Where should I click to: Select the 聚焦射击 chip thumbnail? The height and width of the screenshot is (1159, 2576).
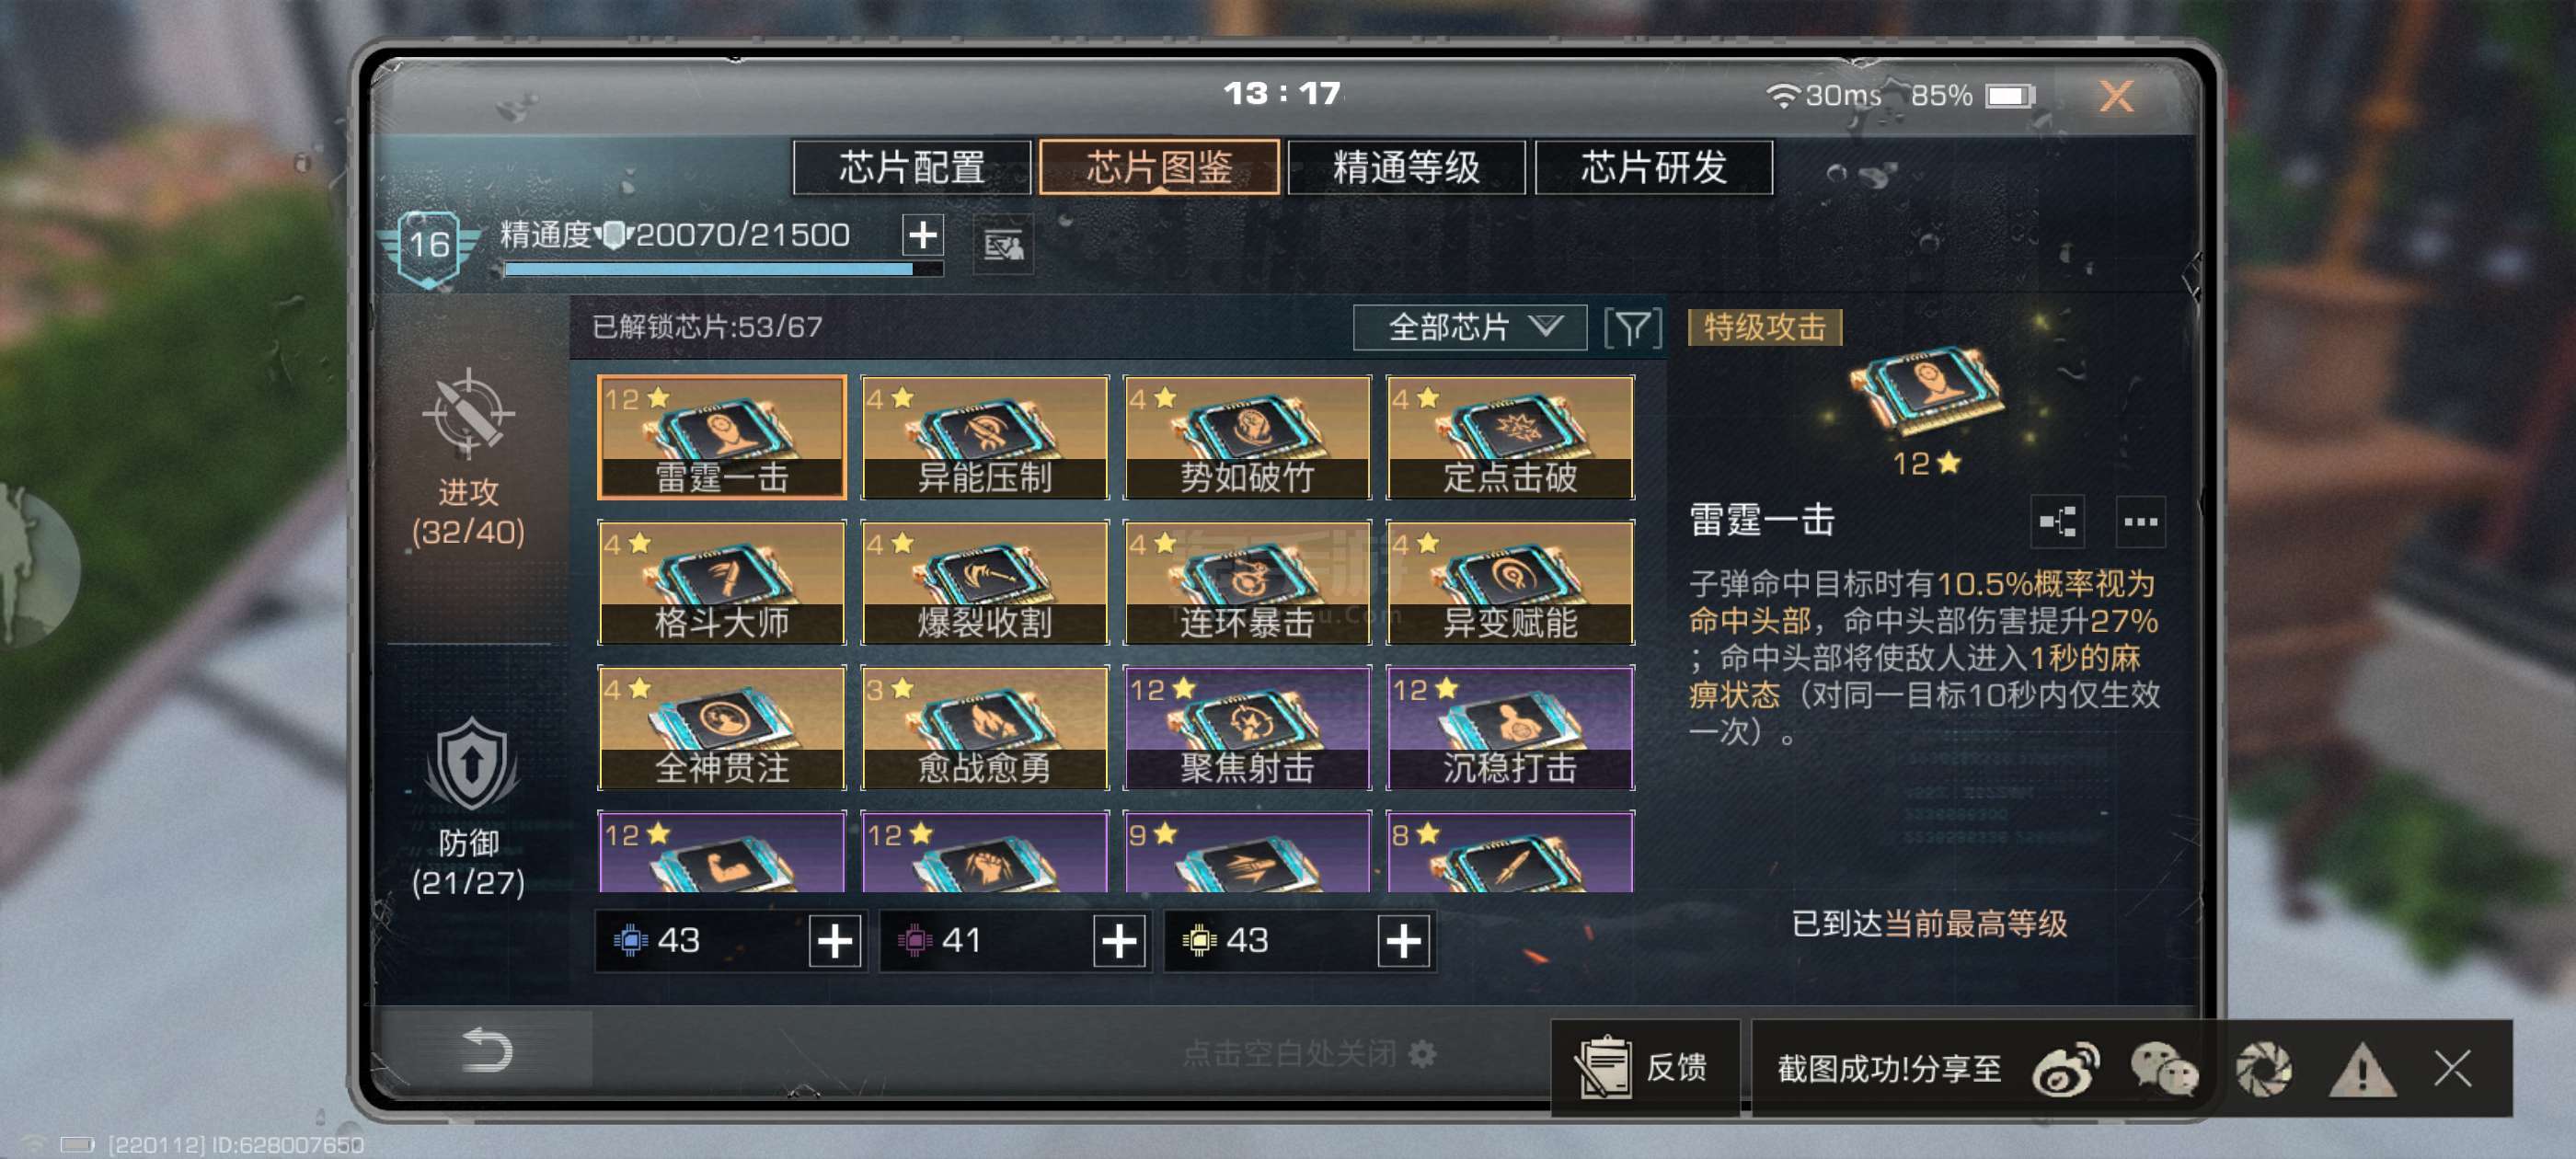1247,728
